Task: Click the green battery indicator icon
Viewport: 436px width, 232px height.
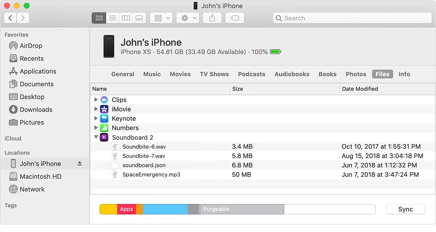Action: (275, 52)
